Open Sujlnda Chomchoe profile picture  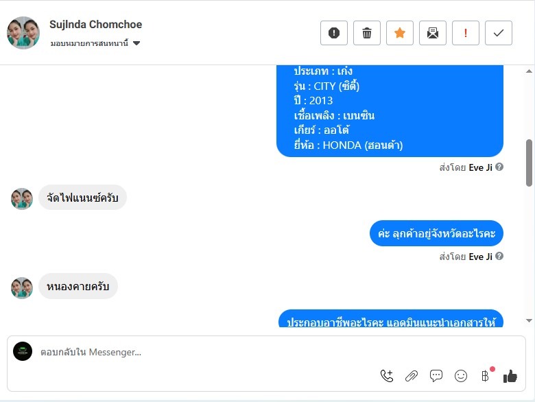(x=23, y=33)
